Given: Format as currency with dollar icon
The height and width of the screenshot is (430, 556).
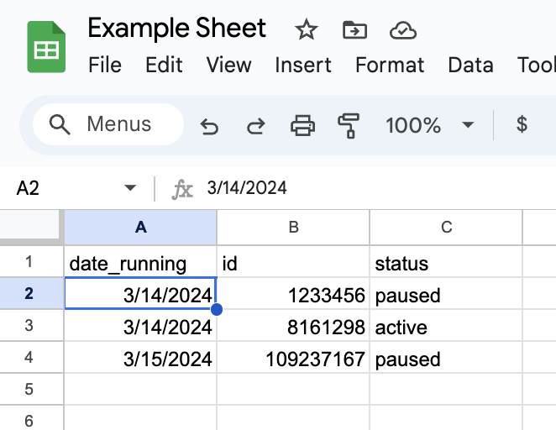Looking at the screenshot, I should click(522, 125).
